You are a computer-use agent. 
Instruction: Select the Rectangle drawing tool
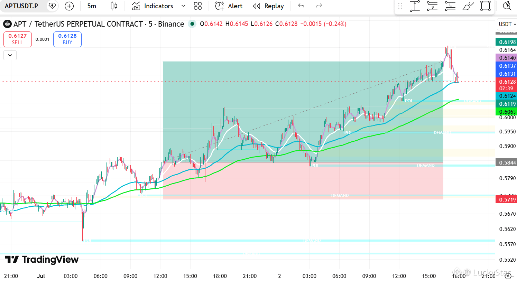[486, 6]
